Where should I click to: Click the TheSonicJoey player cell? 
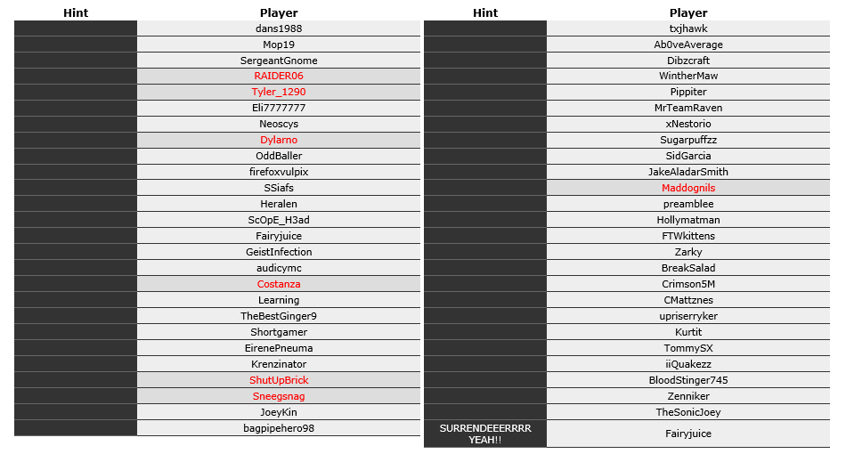[688, 412]
